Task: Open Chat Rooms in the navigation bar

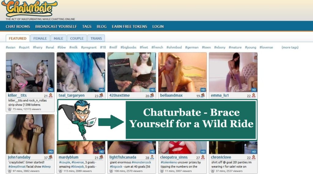Action: tap(18, 26)
